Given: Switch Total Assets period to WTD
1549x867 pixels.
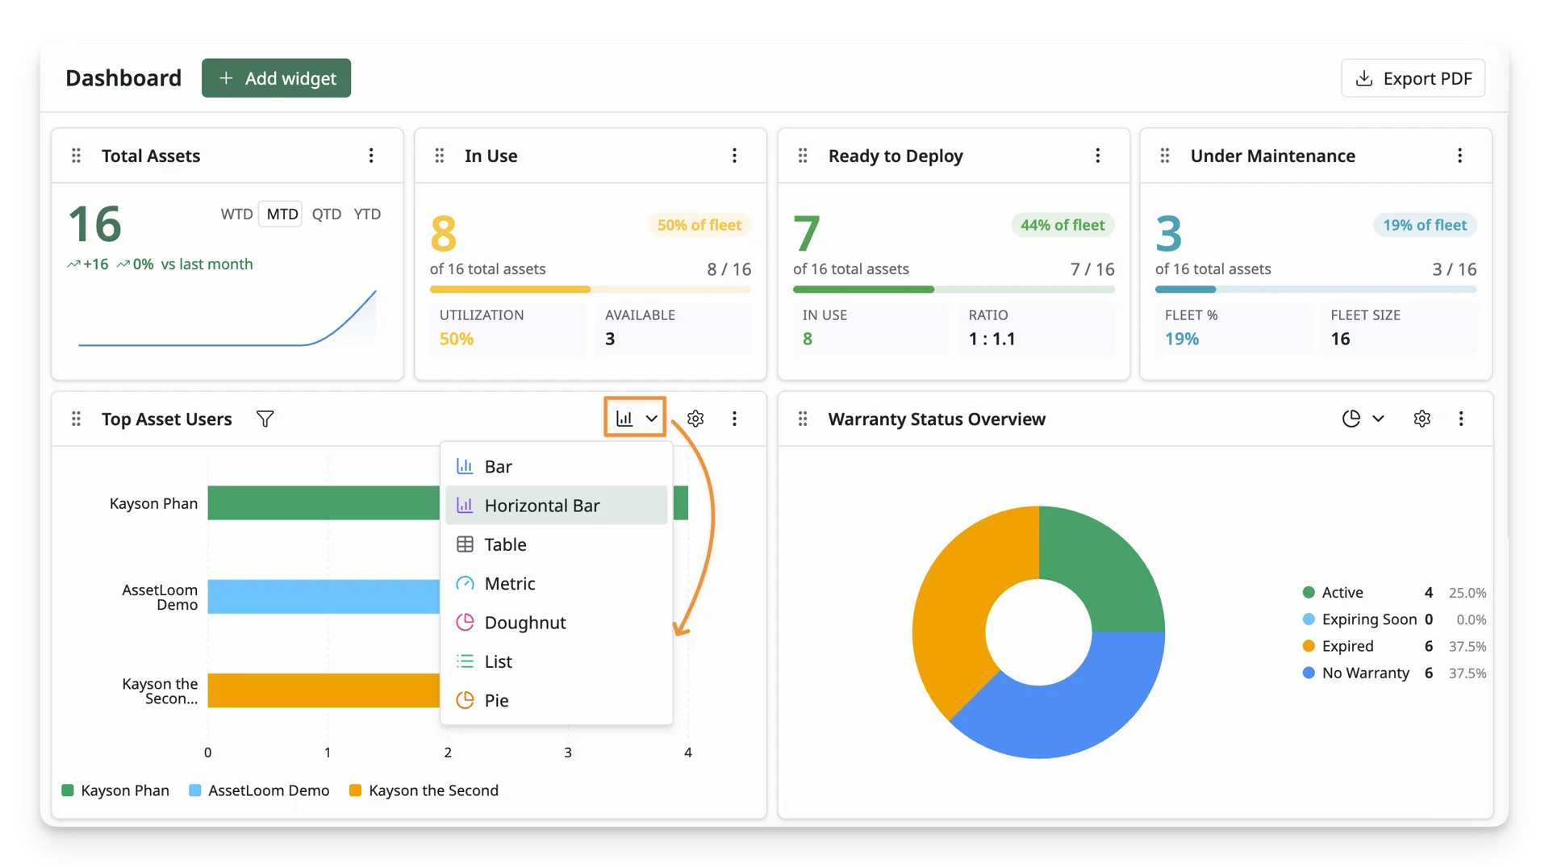Looking at the screenshot, I should (236, 214).
